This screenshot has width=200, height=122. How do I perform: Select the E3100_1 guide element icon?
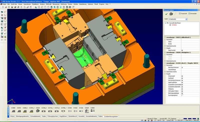pos(44,111)
